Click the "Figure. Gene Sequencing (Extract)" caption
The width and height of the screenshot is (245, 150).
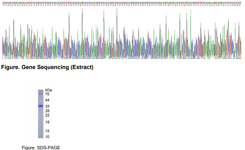point(47,67)
